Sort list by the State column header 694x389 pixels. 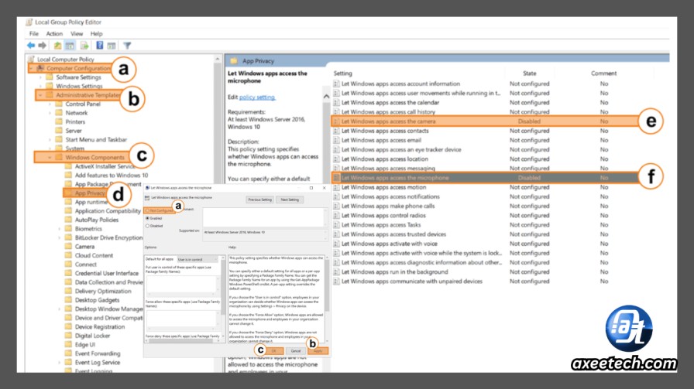529,73
